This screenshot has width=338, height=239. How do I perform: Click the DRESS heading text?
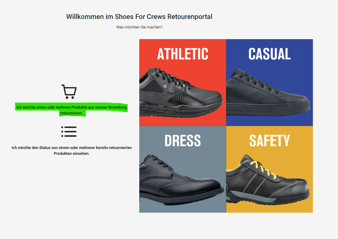(x=182, y=141)
